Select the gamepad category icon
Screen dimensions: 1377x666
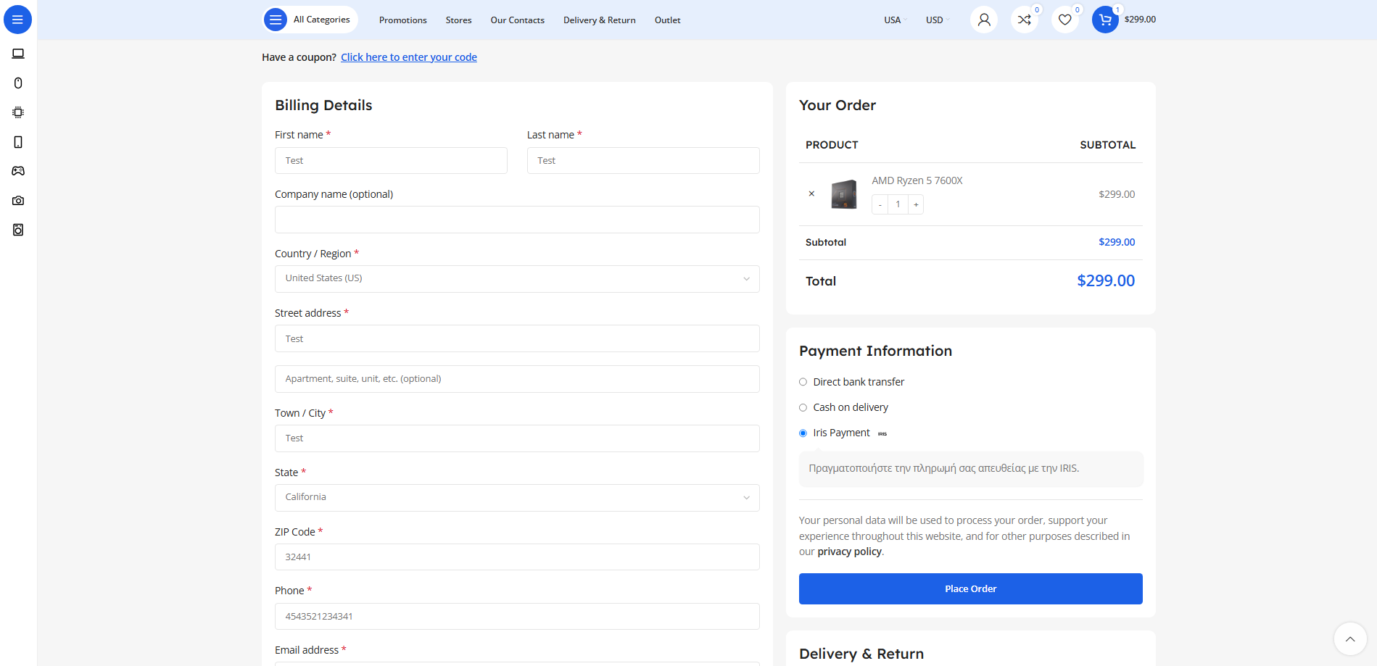pyautogui.click(x=18, y=171)
